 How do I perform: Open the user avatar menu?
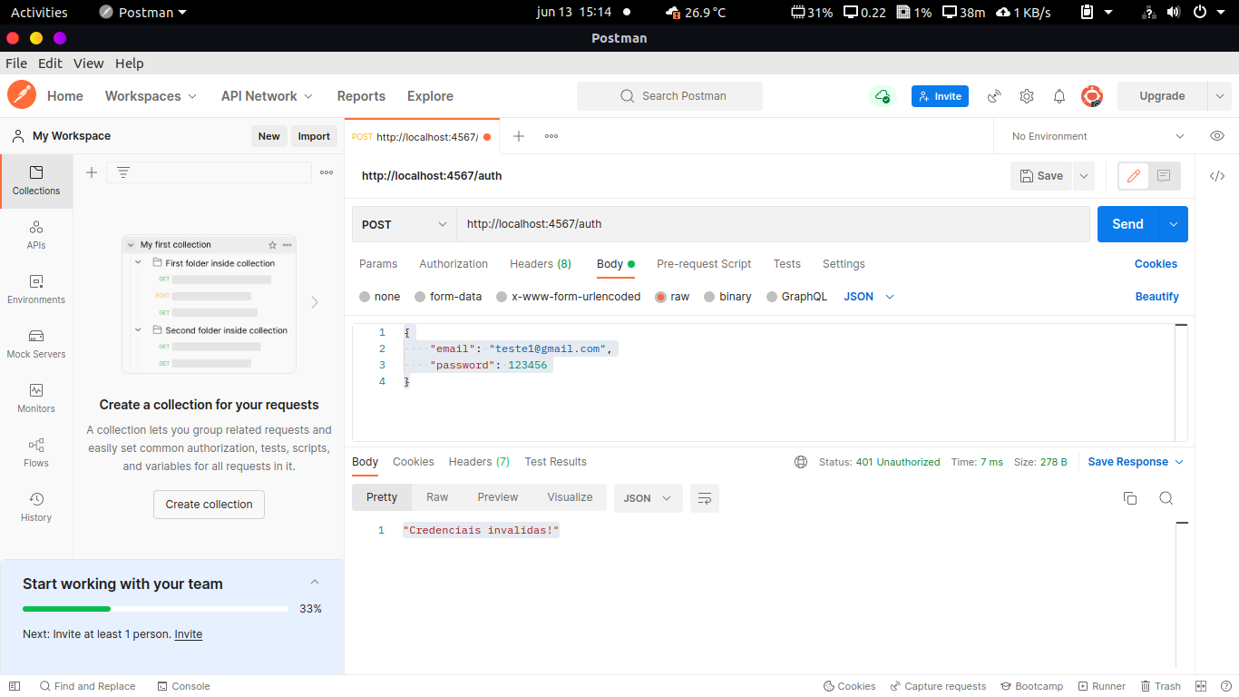pos(1092,96)
